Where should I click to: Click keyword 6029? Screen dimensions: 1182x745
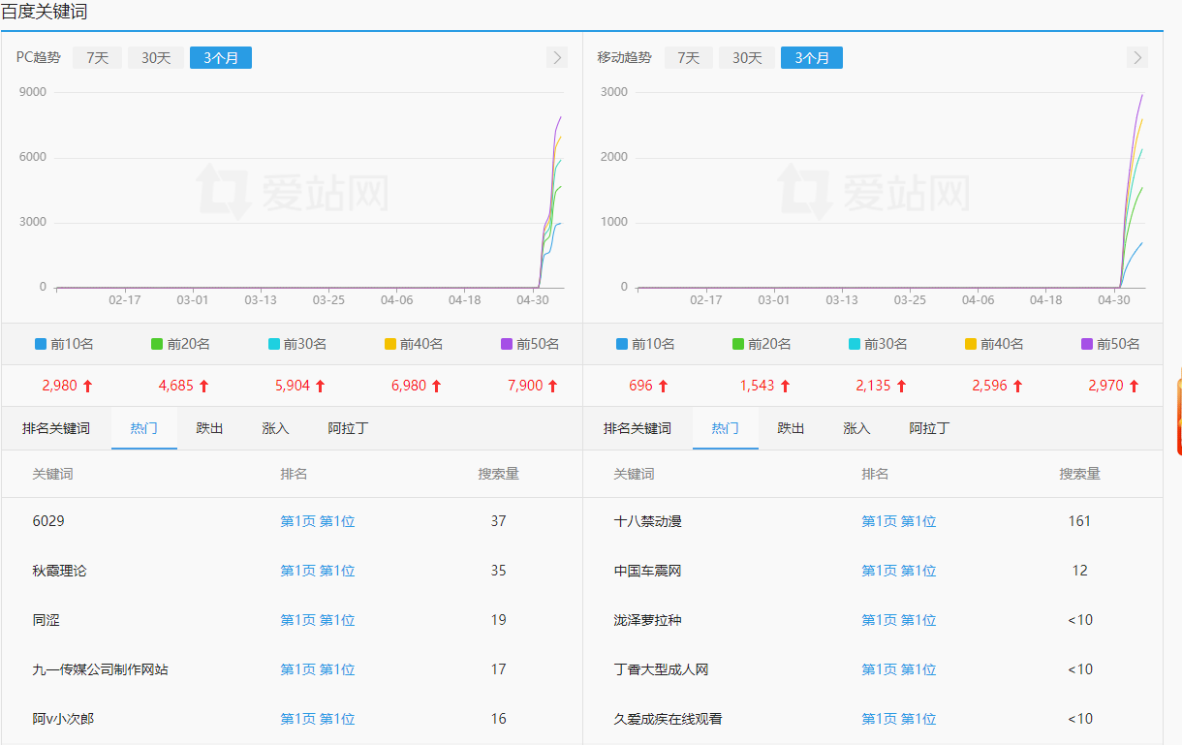(48, 521)
